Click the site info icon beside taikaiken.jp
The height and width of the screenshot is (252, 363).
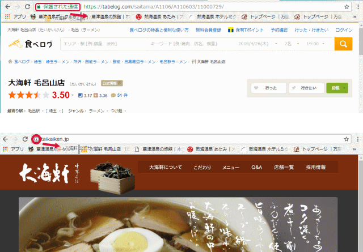tap(36, 139)
